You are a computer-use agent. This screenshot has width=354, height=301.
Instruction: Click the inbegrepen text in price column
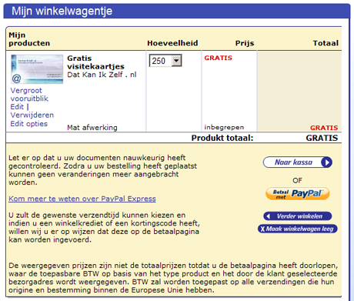224,127
